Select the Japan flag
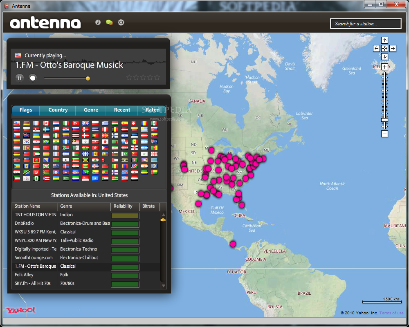The image size is (409, 327). pyautogui.click(x=105, y=141)
